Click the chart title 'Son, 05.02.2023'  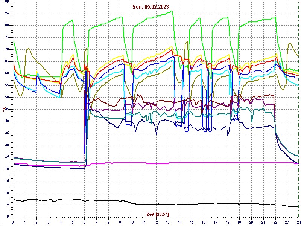150,6
